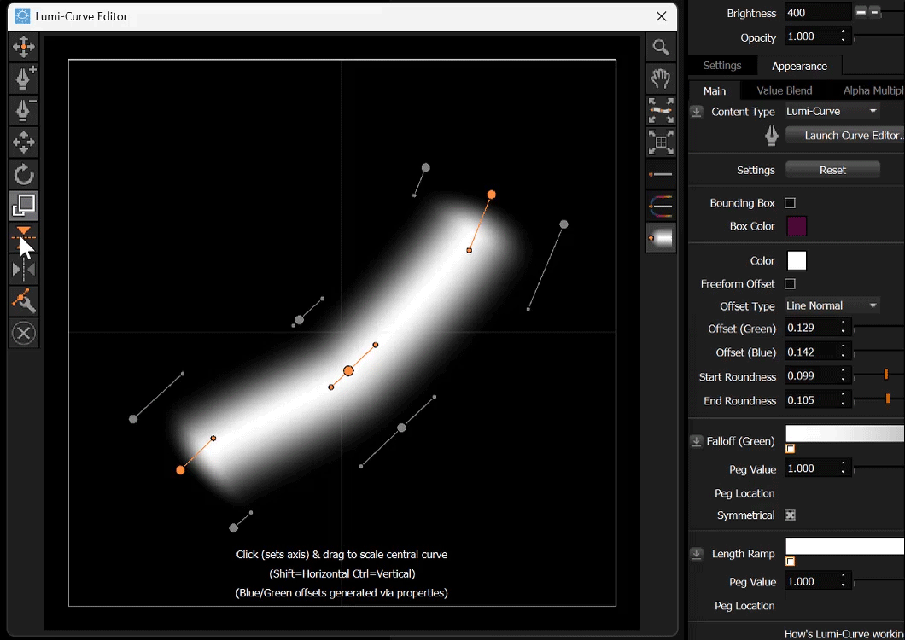The image size is (905, 640).
Task: Select the Alpha Multiply sub-tab
Action: click(x=873, y=90)
